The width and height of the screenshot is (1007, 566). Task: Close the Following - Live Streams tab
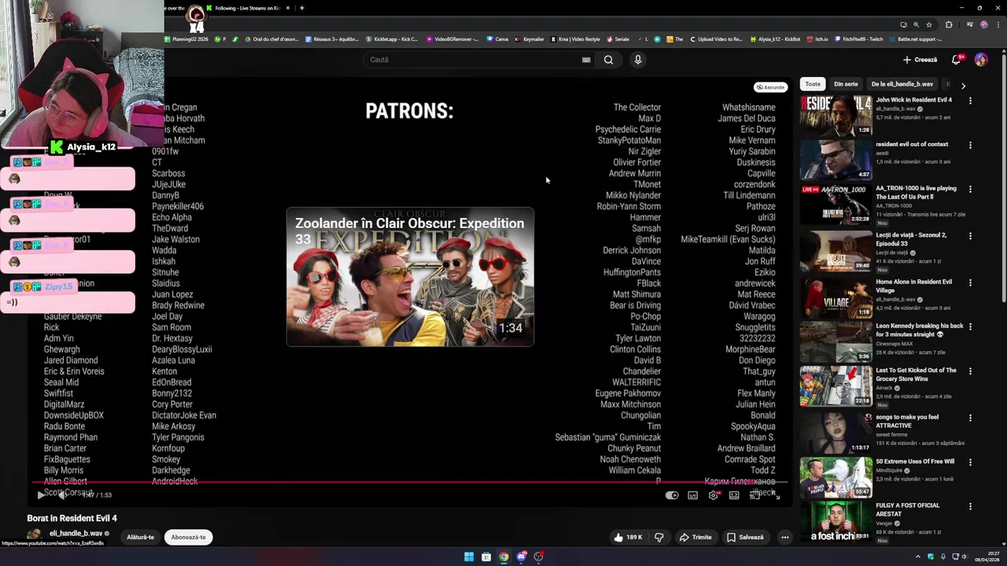click(x=288, y=8)
